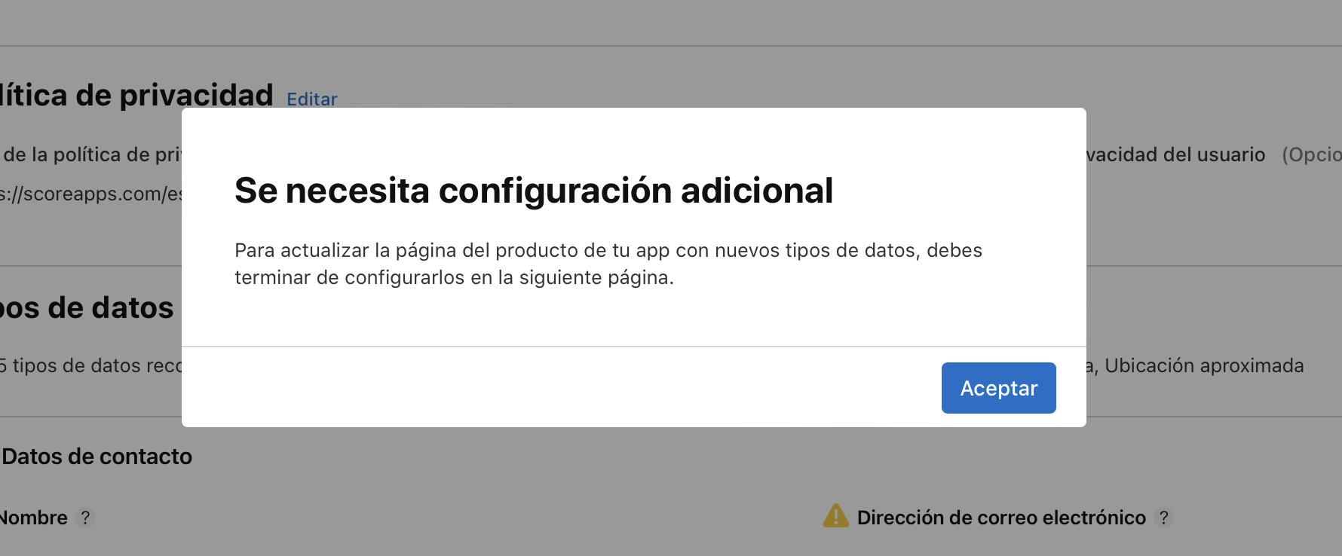
Task: Click the 'de la política de pri' field label
Action: (x=93, y=154)
